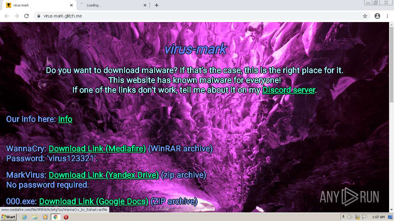
Task: Click the 'No password required.' text
Action: coord(48,185)
